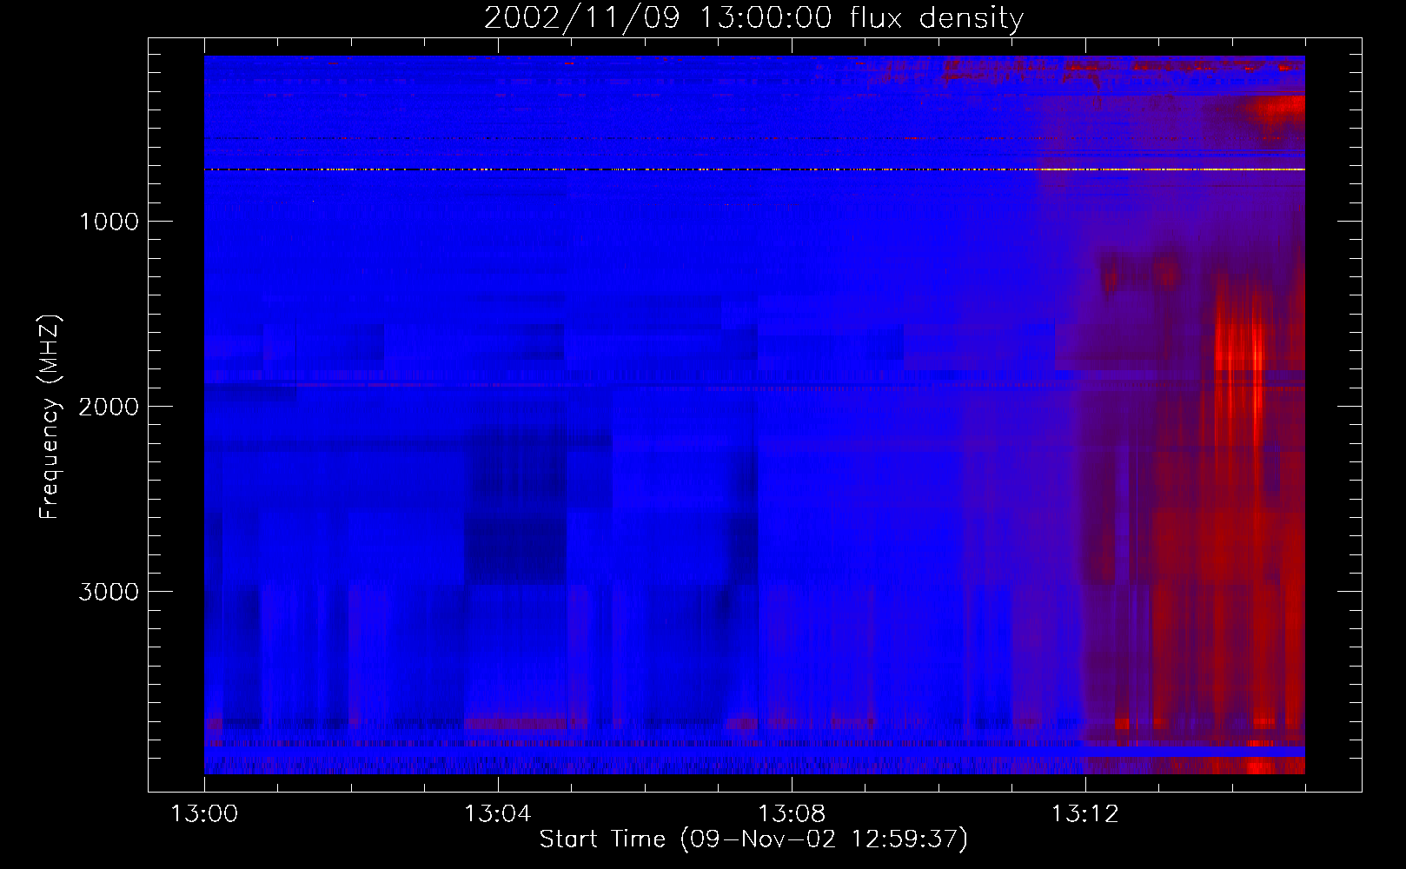The image size is (1406, 869).
Task: Select the 'Frequency (MHZ)' y-axis label
Action: [x=50, y=417]
